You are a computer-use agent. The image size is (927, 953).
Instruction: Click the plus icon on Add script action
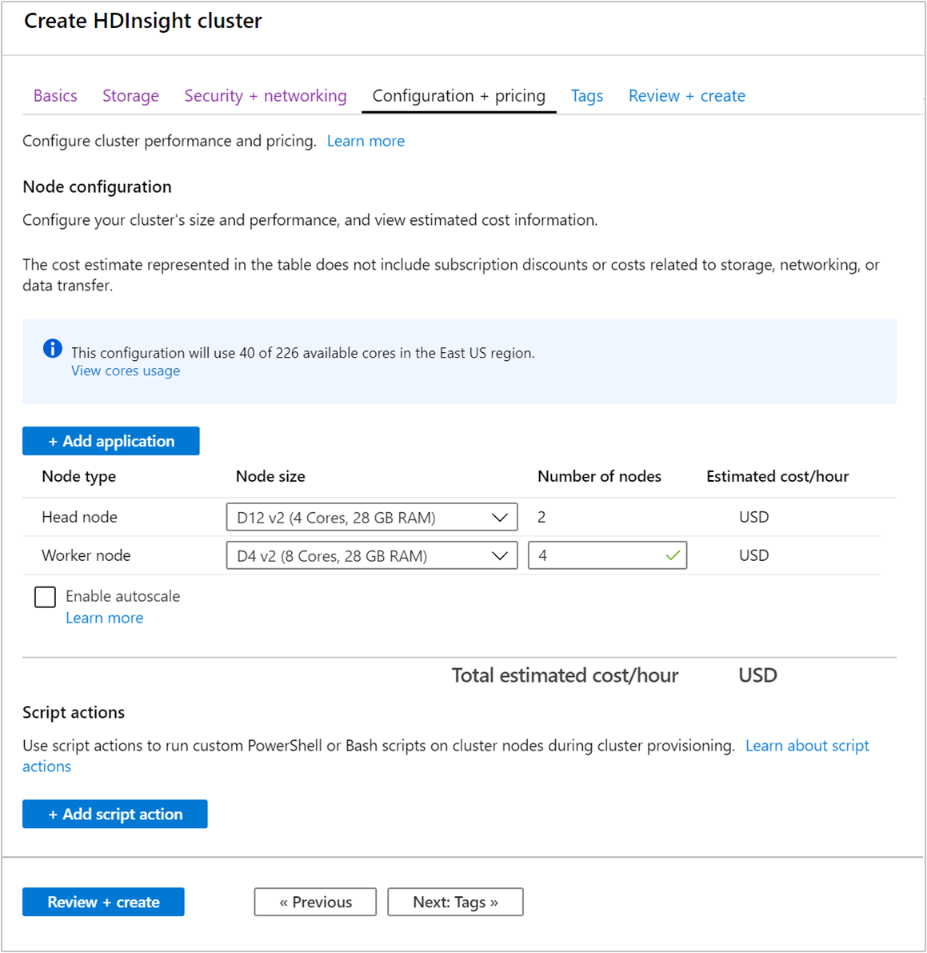point(54,814)
